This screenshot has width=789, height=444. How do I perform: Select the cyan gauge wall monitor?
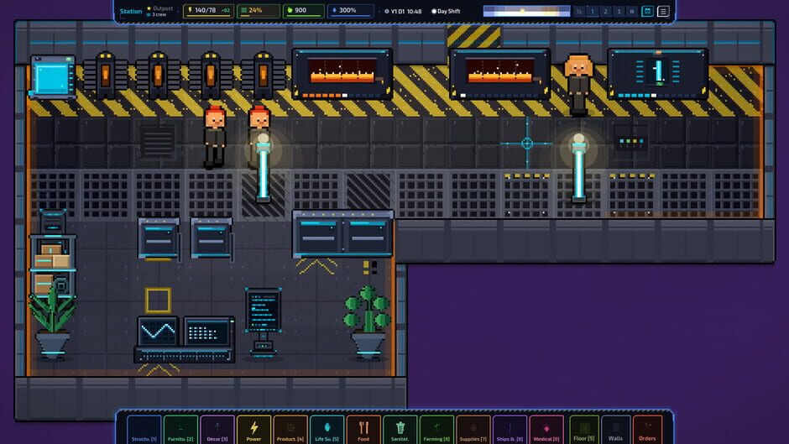tap(658, 74)
